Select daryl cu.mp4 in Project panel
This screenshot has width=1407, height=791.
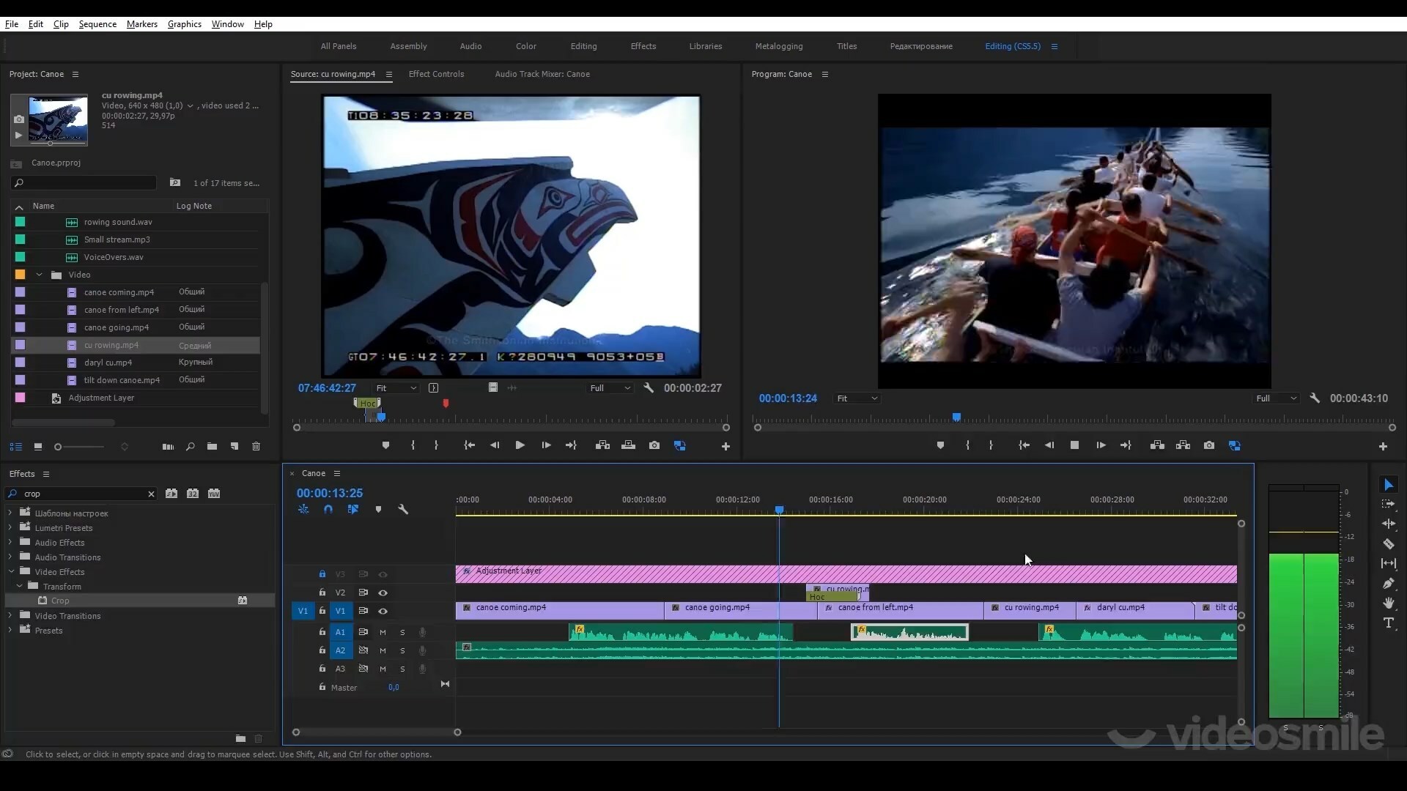[108, 363]
